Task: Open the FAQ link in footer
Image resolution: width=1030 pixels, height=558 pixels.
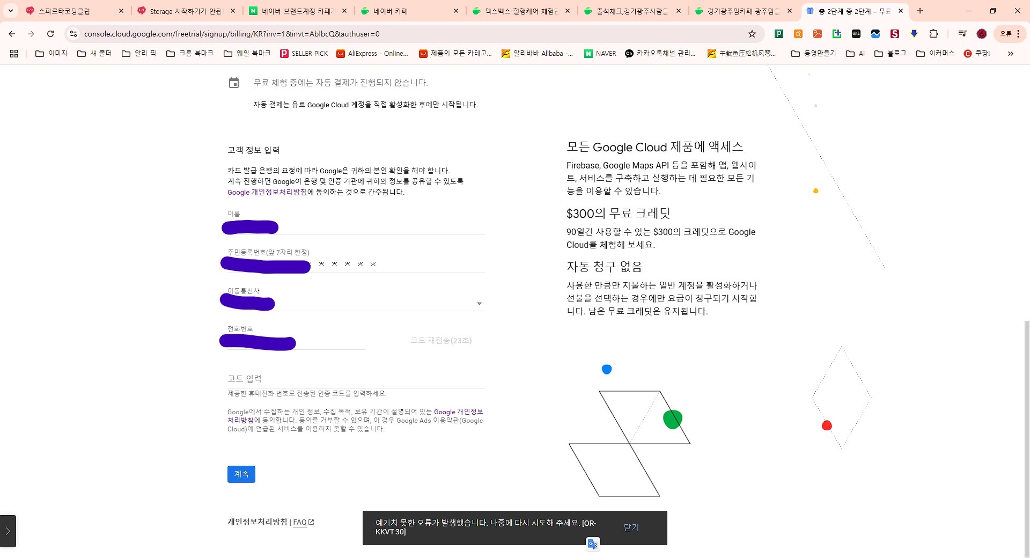Action: (303, 522)
